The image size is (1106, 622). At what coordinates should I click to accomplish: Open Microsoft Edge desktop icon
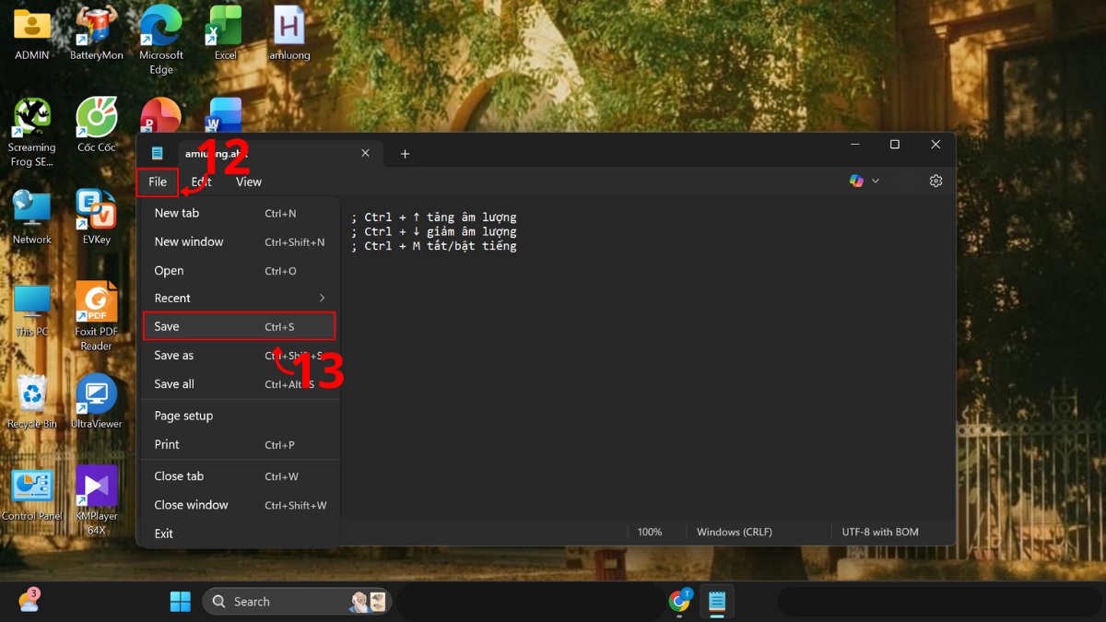pos(161,41)
